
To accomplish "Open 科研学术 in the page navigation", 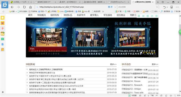I will (81, 15).
